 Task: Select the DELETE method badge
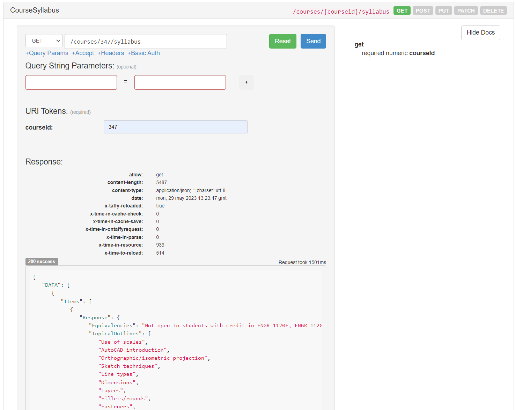pyautogui.click(x=493, y=10)
